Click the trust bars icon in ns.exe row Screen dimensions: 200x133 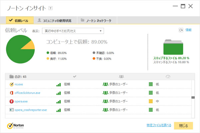point(59,85)
